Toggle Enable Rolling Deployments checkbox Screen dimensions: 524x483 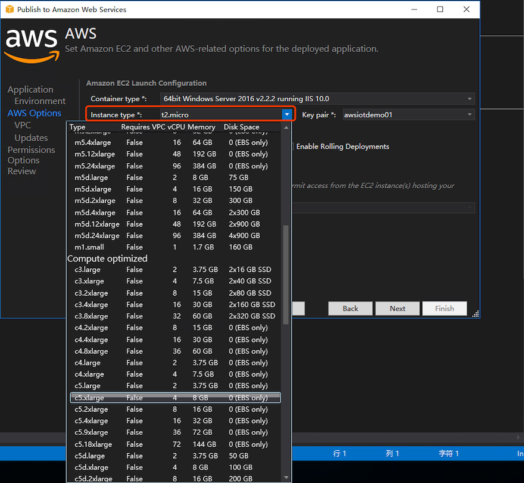click(292, 147)
